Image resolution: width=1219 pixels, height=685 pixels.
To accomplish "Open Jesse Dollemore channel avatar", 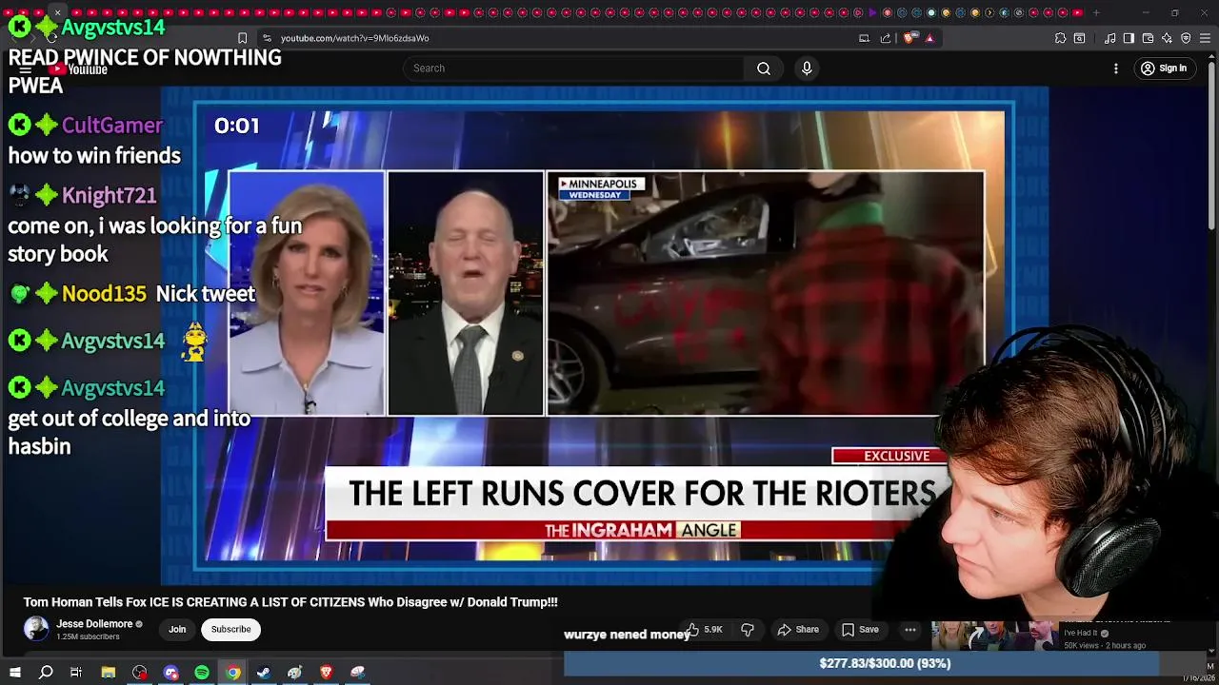I will pyautogui.click(x=36, y=629).
